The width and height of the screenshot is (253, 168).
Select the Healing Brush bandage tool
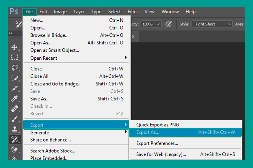point(14,109)
